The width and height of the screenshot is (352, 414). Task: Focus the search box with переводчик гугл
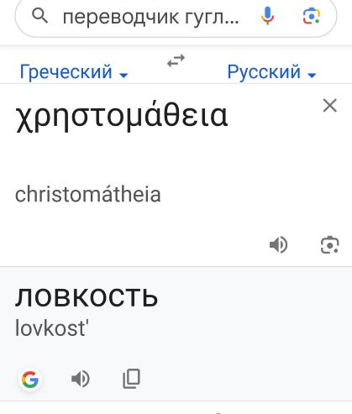(x=151, y=17)
